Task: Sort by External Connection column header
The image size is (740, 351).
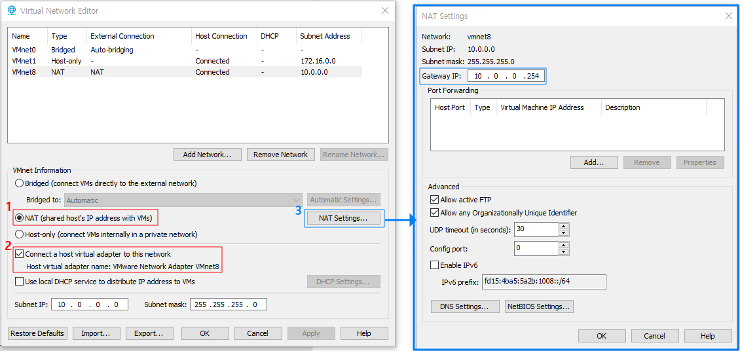Action: (139, 36)
